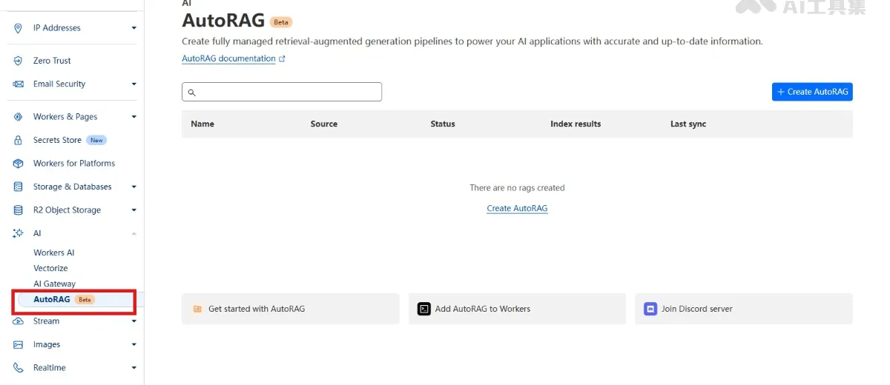Click the Workers & Pages diamond icon
The width and height of the screenshot is (890, 385).
pyautogui.click(x=19, y=117)
